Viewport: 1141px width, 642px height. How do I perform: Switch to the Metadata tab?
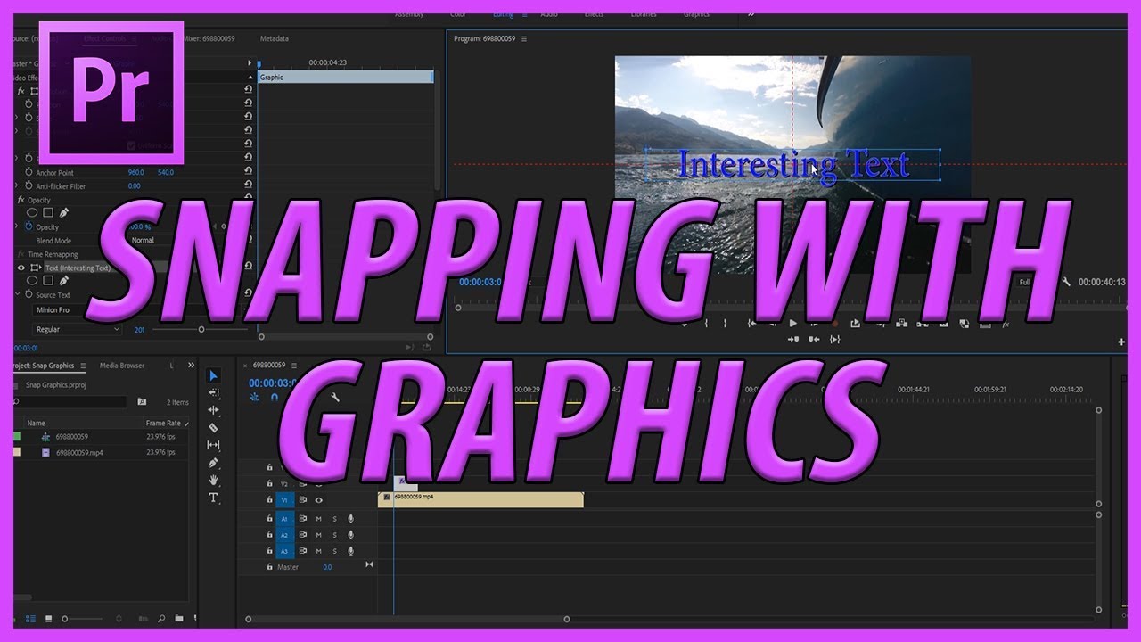click(x=276, y=38)
